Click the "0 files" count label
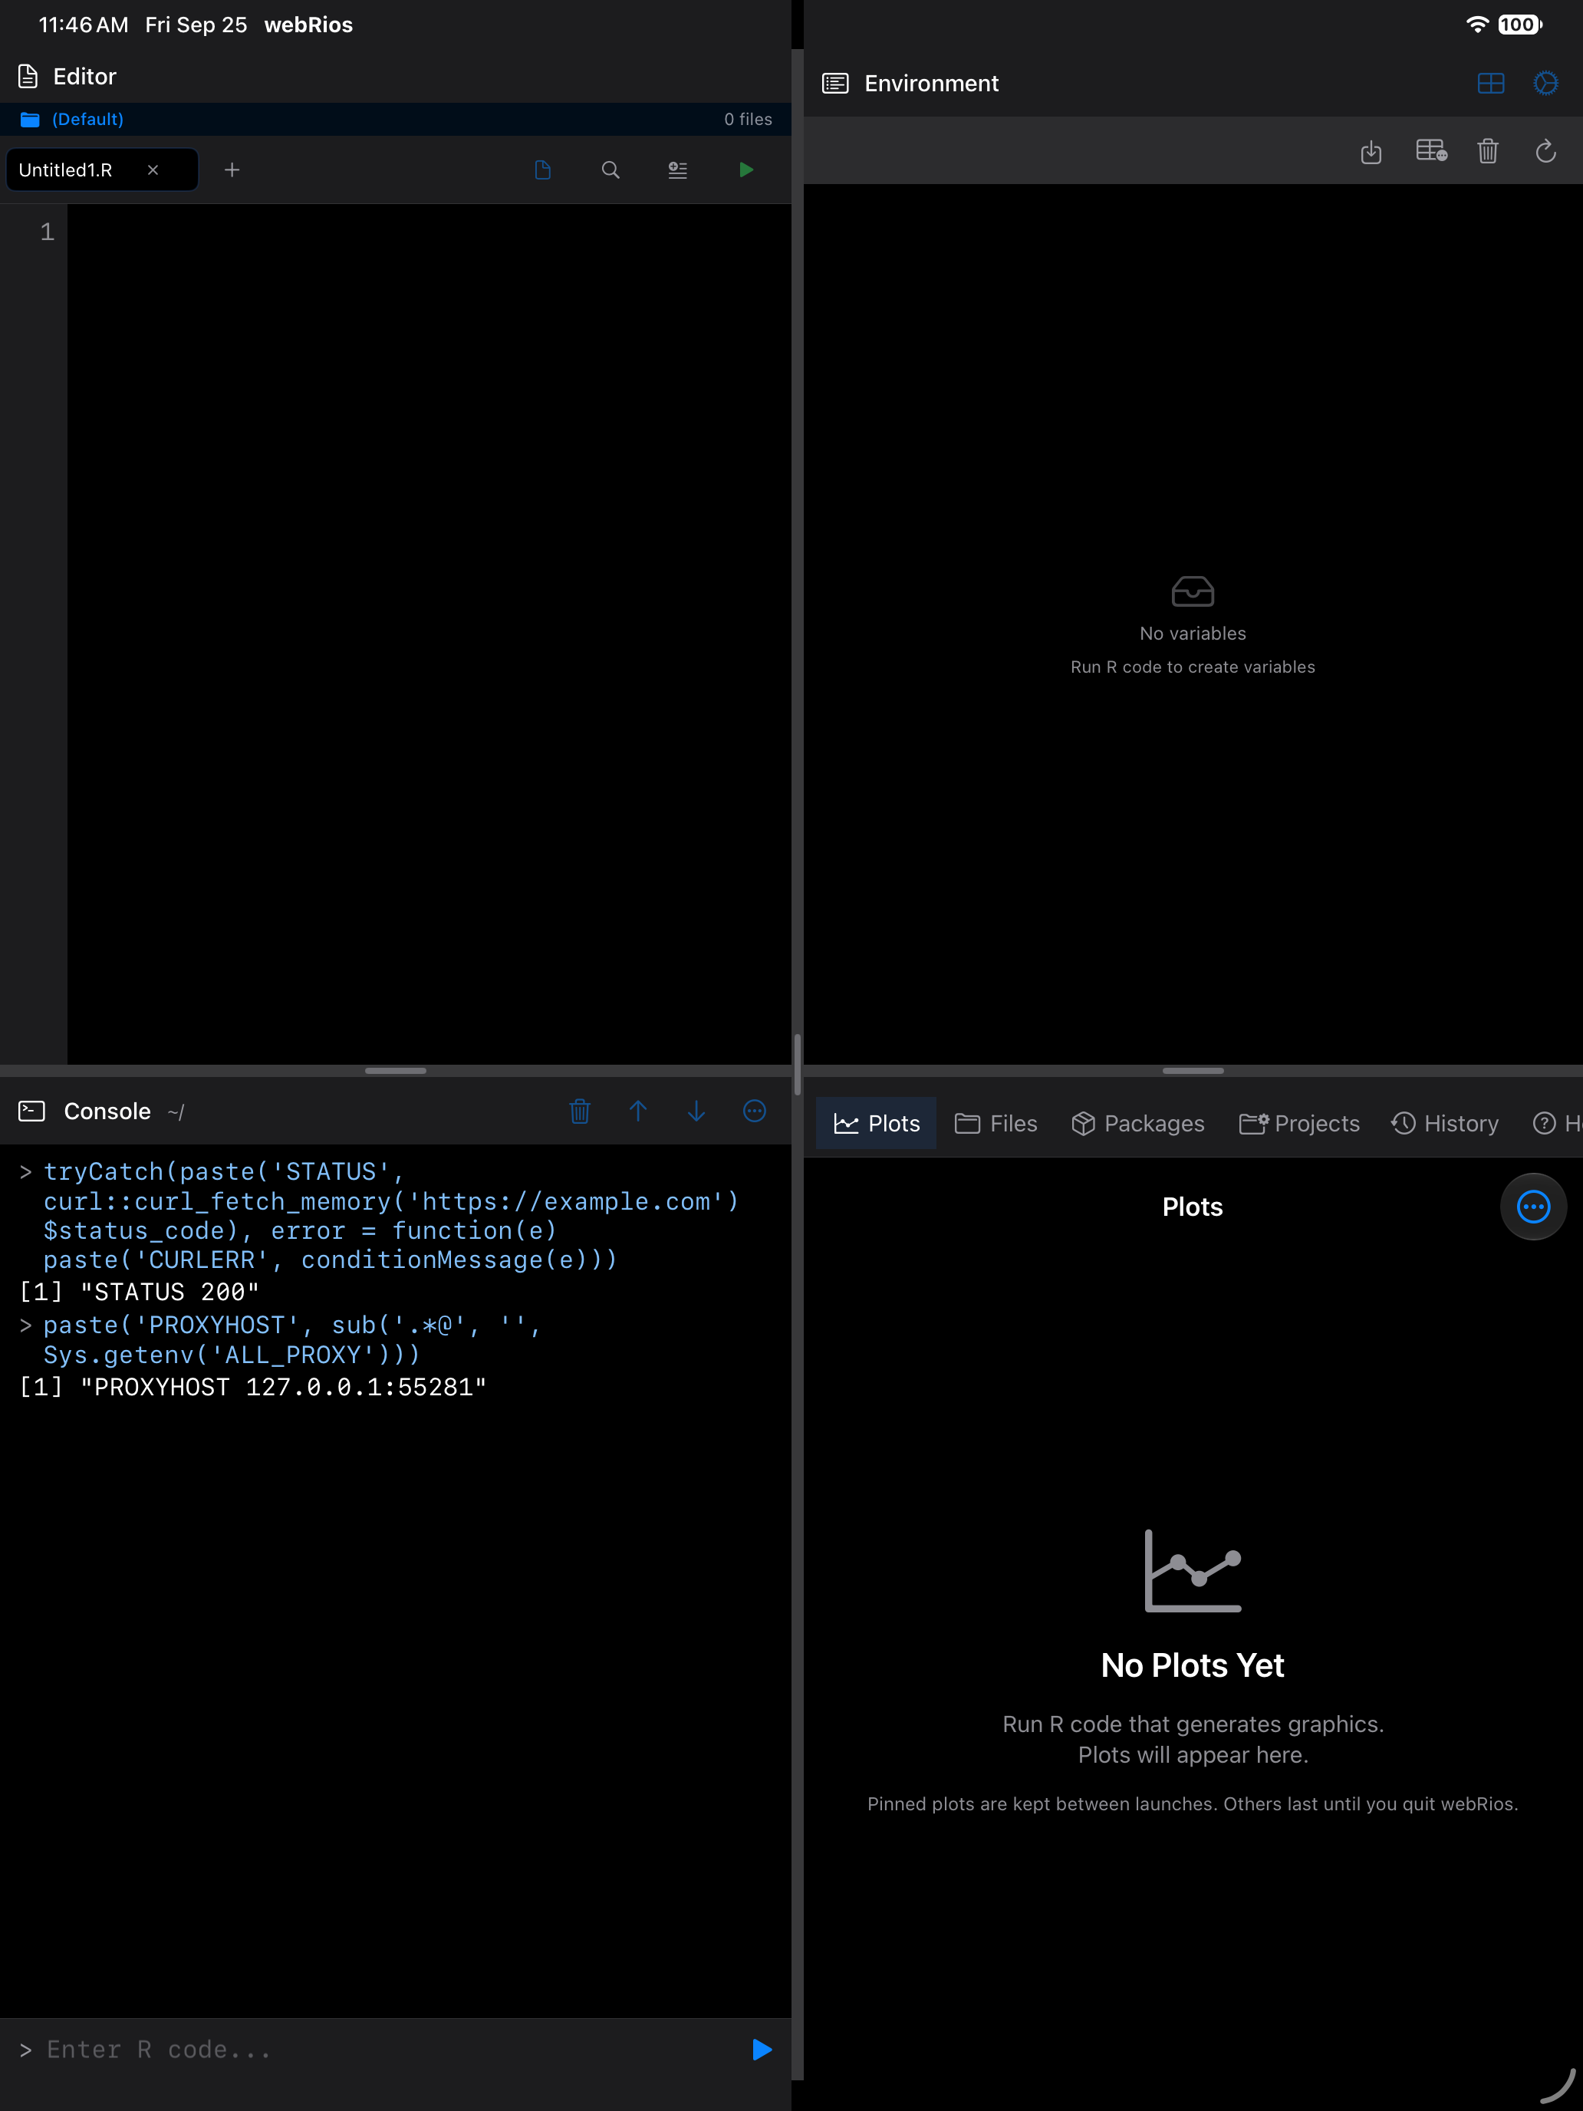Image resolution: width=1583 pixels, height=2111 pixels. 748,120
